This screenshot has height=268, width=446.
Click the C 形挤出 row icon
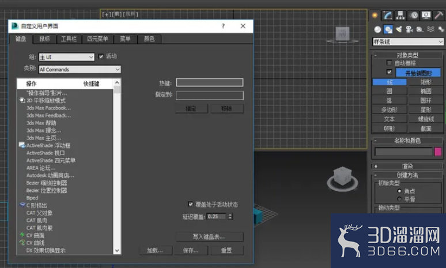tap(22, 205)
